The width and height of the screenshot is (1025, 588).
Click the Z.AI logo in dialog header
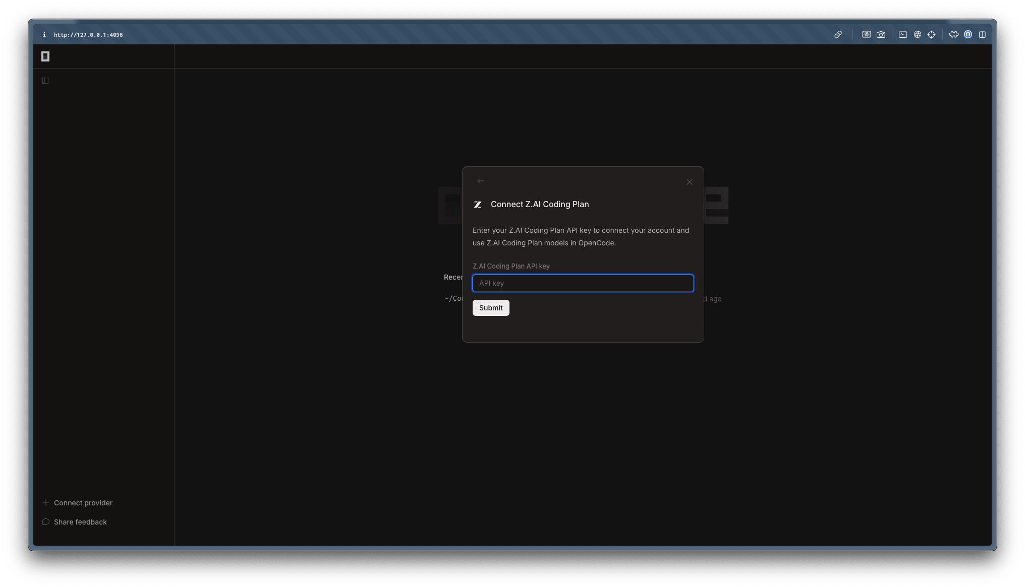[x=478, y=205]
